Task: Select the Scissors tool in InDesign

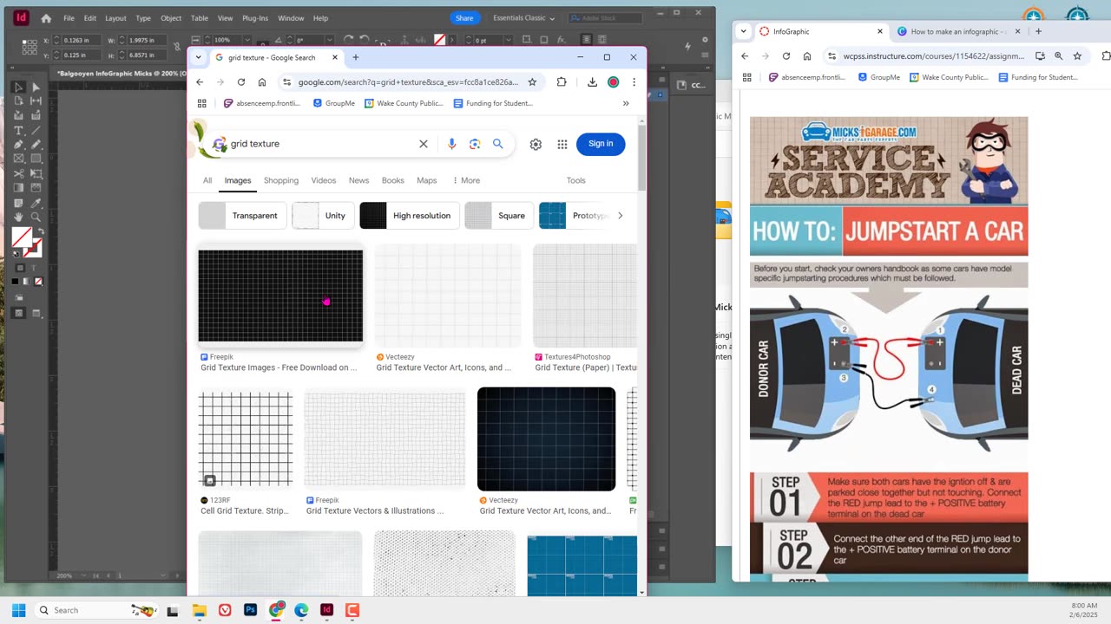Action: (18, 173)
